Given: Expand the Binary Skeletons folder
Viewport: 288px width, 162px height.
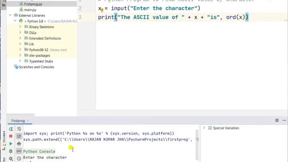Looking at the screenshot, I should tap(20, 27).
